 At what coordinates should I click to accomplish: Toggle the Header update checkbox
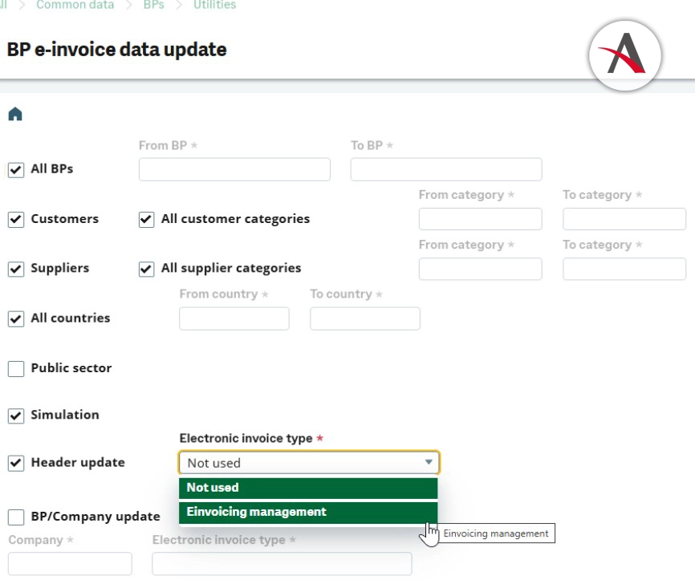(16, 464)
